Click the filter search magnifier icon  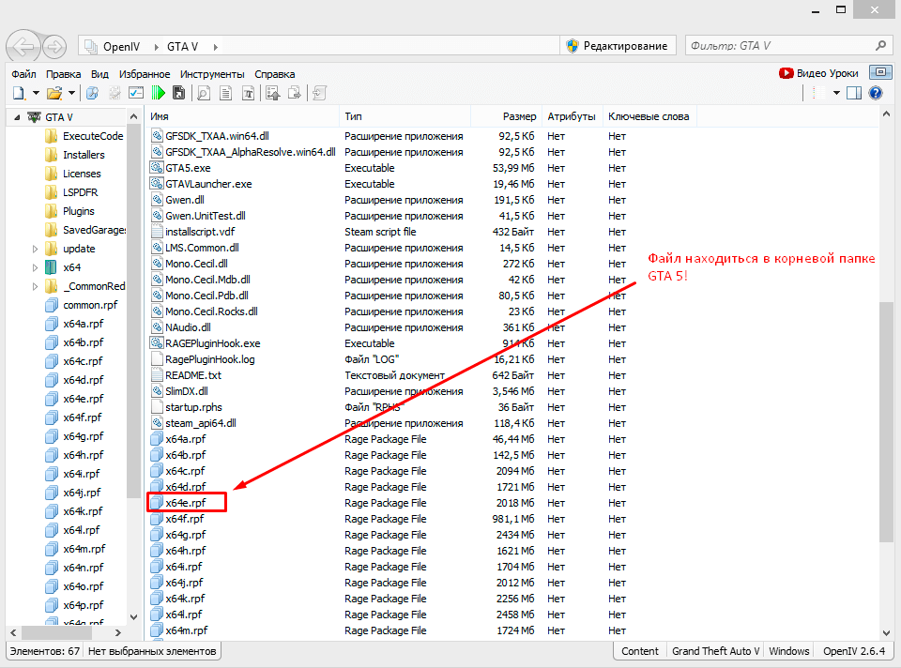point(881,45)
